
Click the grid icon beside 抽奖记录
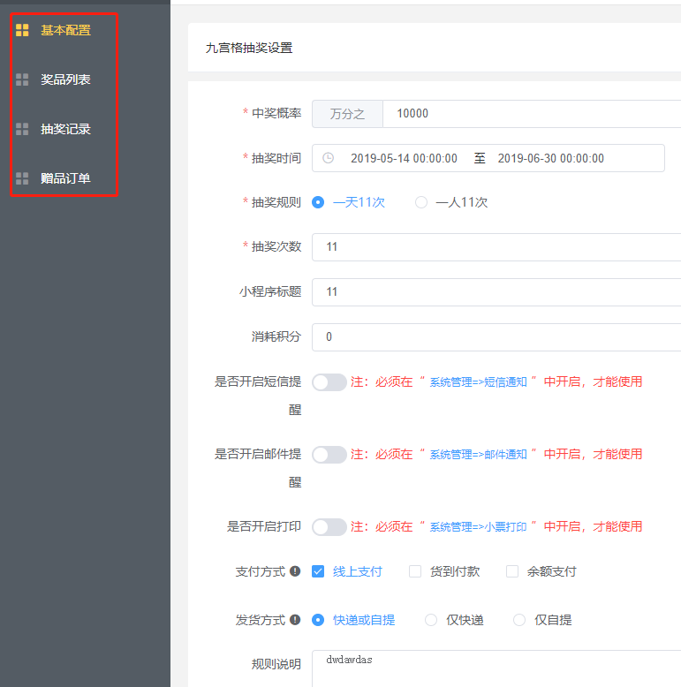click(23, 129)
